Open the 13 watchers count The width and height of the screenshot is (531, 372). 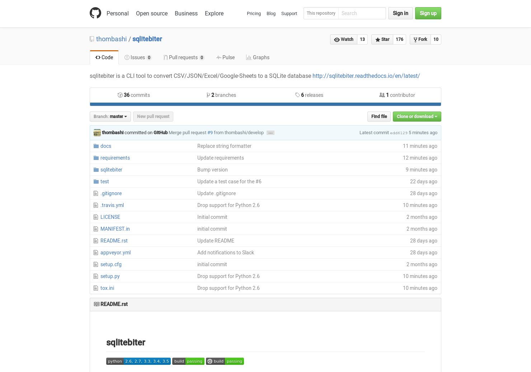click(x=362, y=39)
